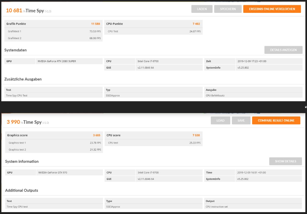Select the 3 990 Time Spy score
This screenshot has width=307, height=214.
(x=13, y=122)
